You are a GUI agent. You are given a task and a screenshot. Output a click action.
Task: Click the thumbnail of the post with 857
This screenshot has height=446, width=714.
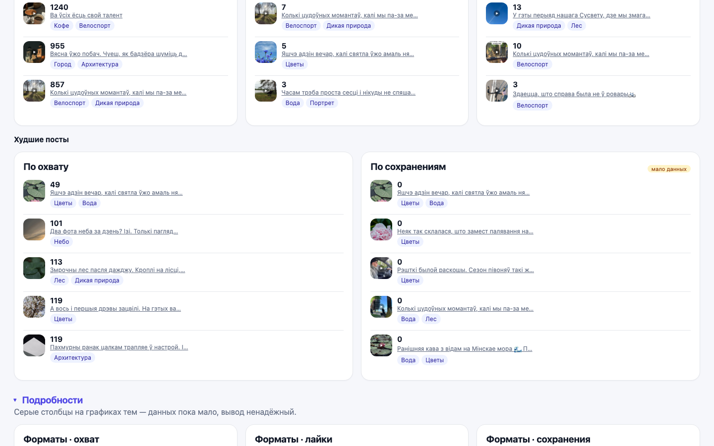coord(34,91)
